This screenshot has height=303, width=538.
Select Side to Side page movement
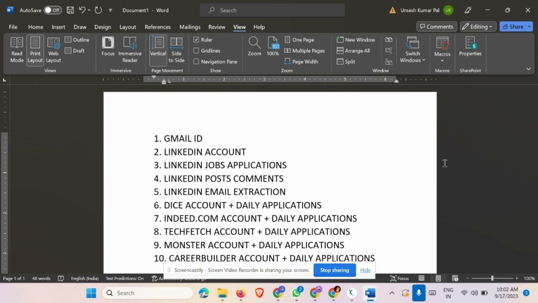tap(177, 50)
